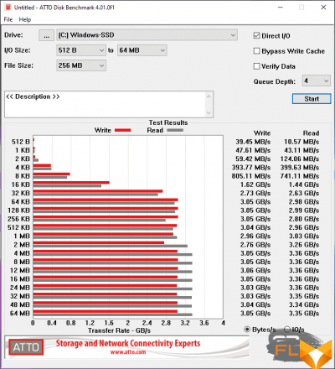Open the I/O Size end dropdown (64 MB)

tap(142, 50)
